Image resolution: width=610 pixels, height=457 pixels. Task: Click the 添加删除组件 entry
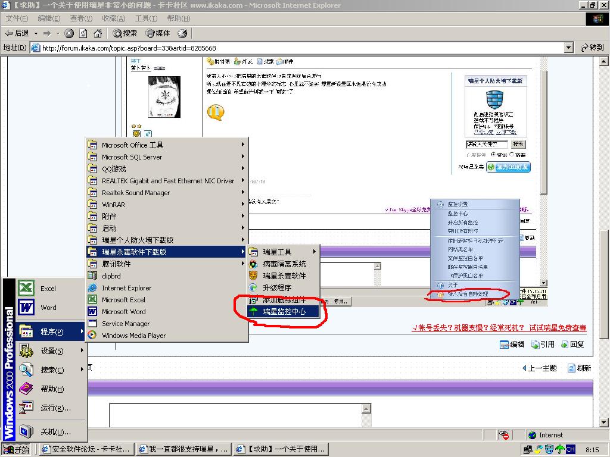point(284,300)
